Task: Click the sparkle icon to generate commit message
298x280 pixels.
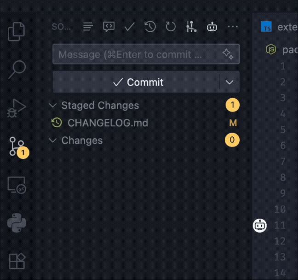Action: [228, 54]
